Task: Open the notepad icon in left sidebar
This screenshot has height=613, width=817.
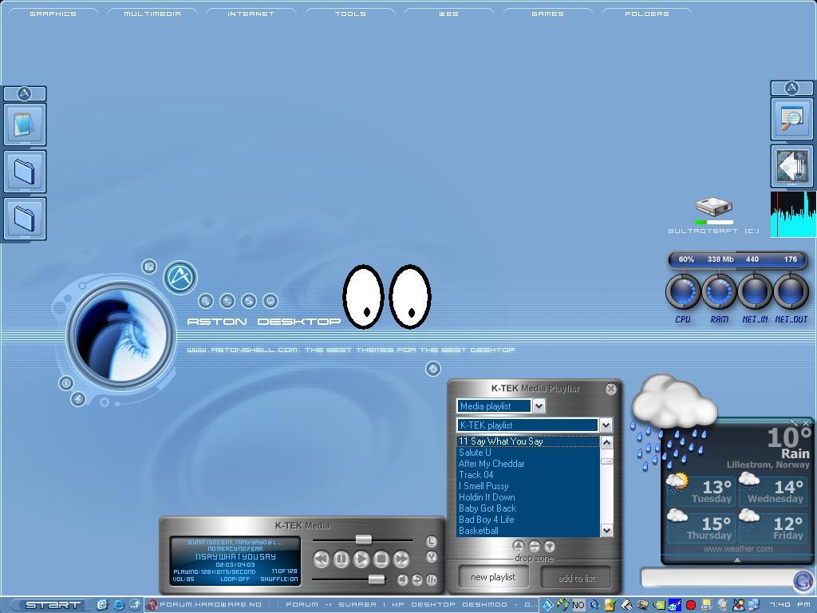Action: click(25, 125)
